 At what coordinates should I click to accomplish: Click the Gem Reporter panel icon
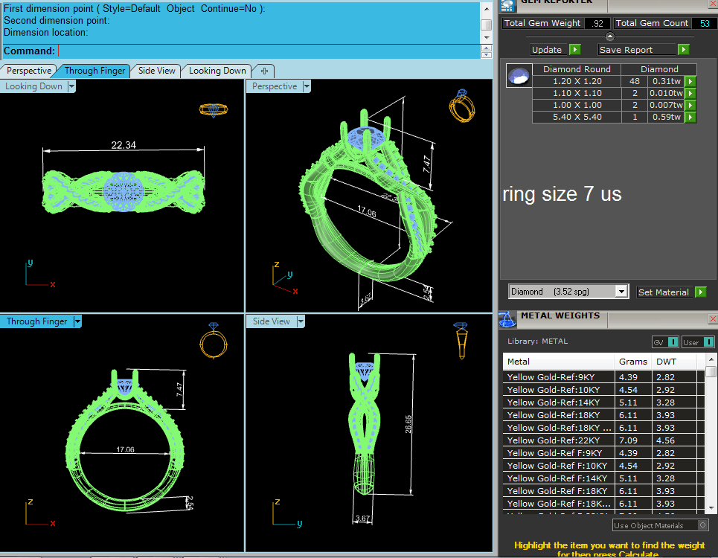[x=507, y=5]
